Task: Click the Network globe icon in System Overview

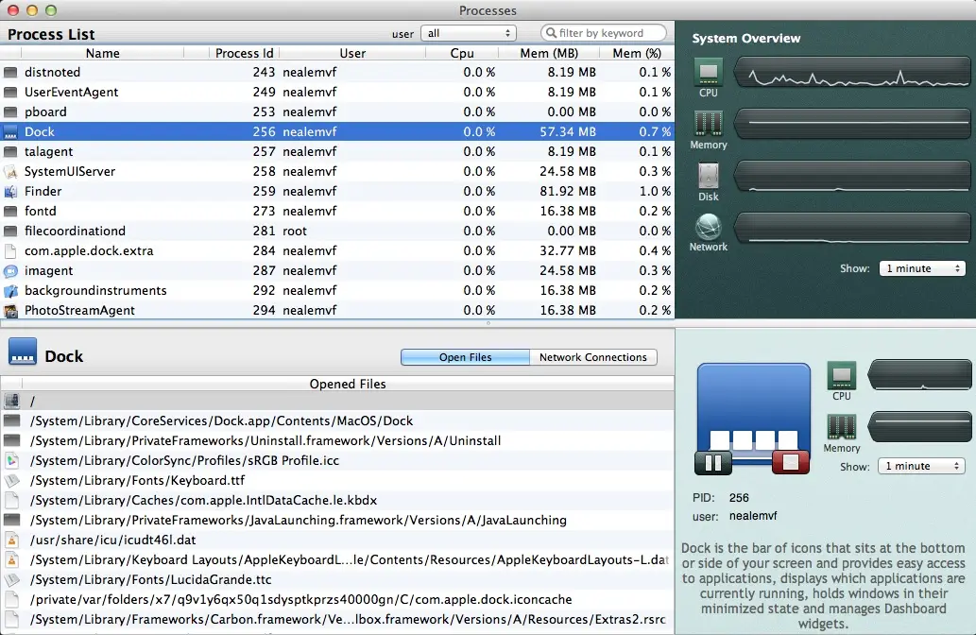Action: coord(709,227)
